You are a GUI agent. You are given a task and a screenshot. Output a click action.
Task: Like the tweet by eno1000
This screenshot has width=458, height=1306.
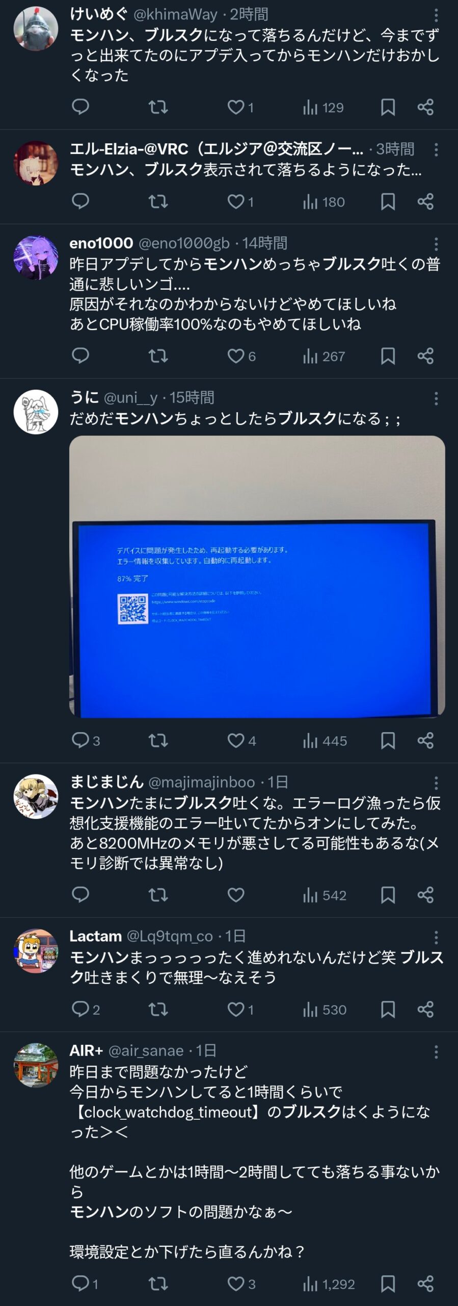click(241, 356)
